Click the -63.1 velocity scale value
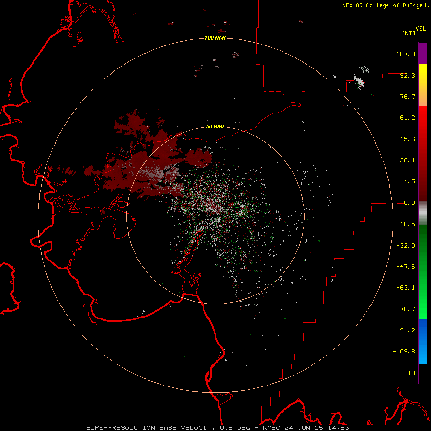Viewport: 431px width, 431px height. (x=406, y=288)
